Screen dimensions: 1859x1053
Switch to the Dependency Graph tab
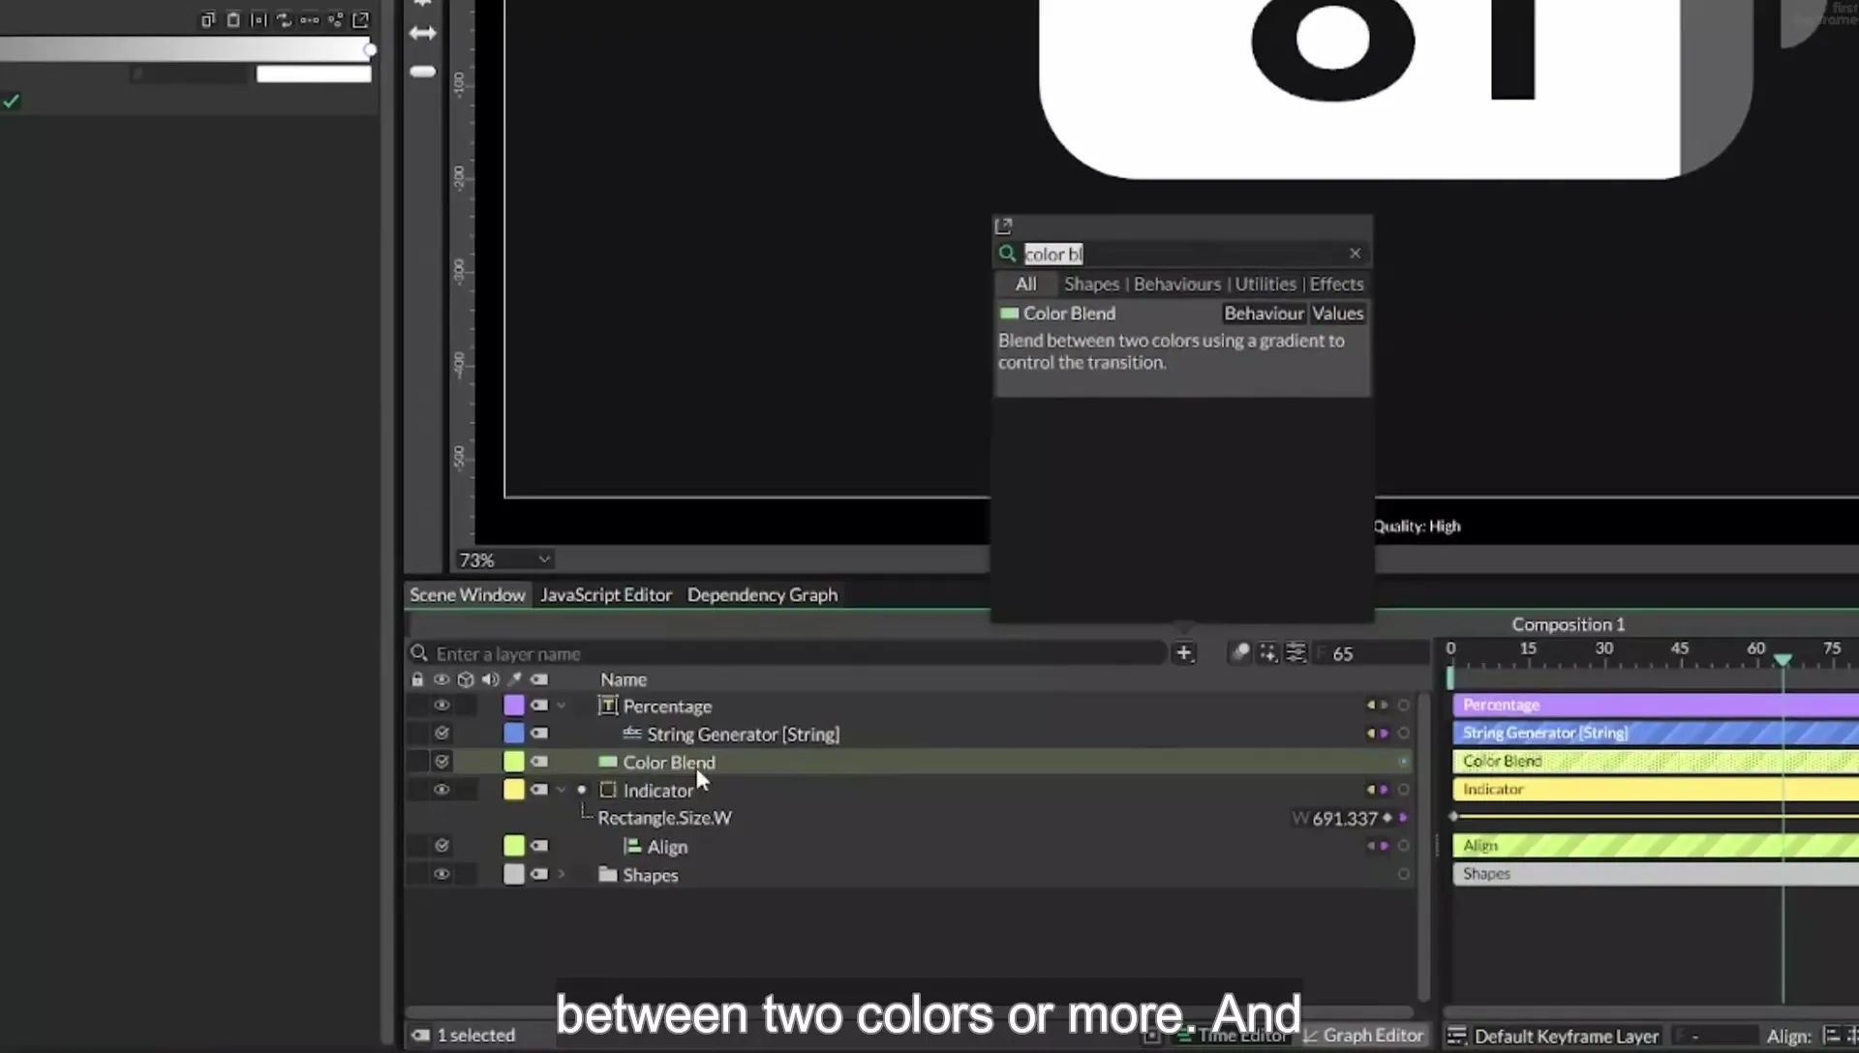click(x=762, y=594)
